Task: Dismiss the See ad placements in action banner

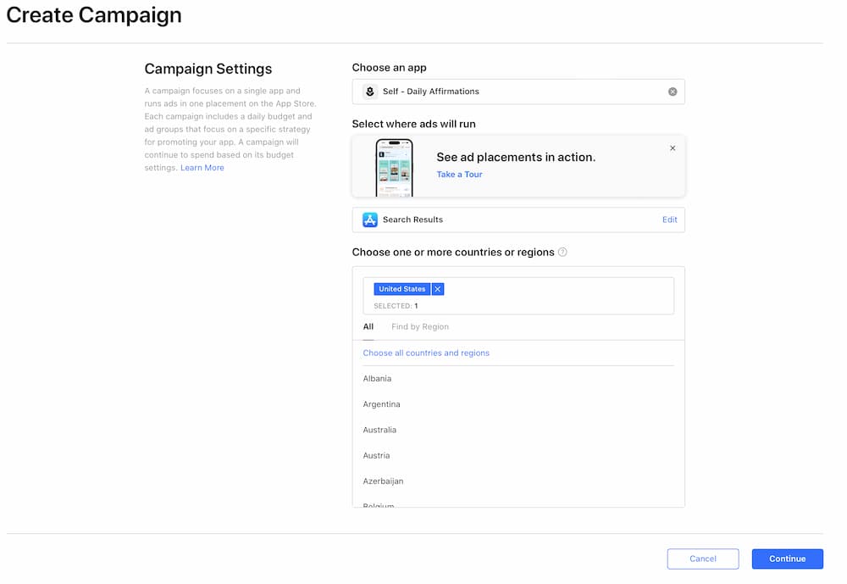Action: (673, 147)
